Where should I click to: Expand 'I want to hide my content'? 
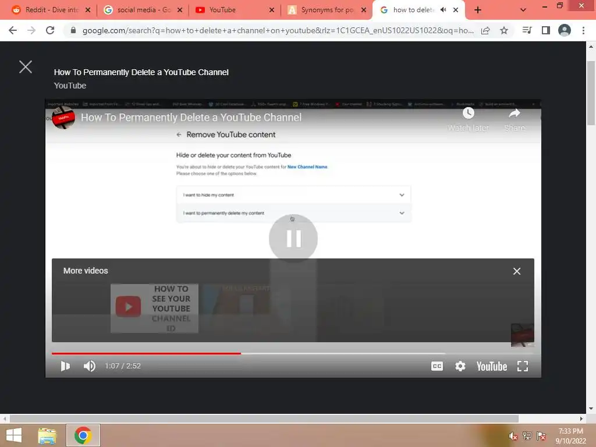click(293, 195)
